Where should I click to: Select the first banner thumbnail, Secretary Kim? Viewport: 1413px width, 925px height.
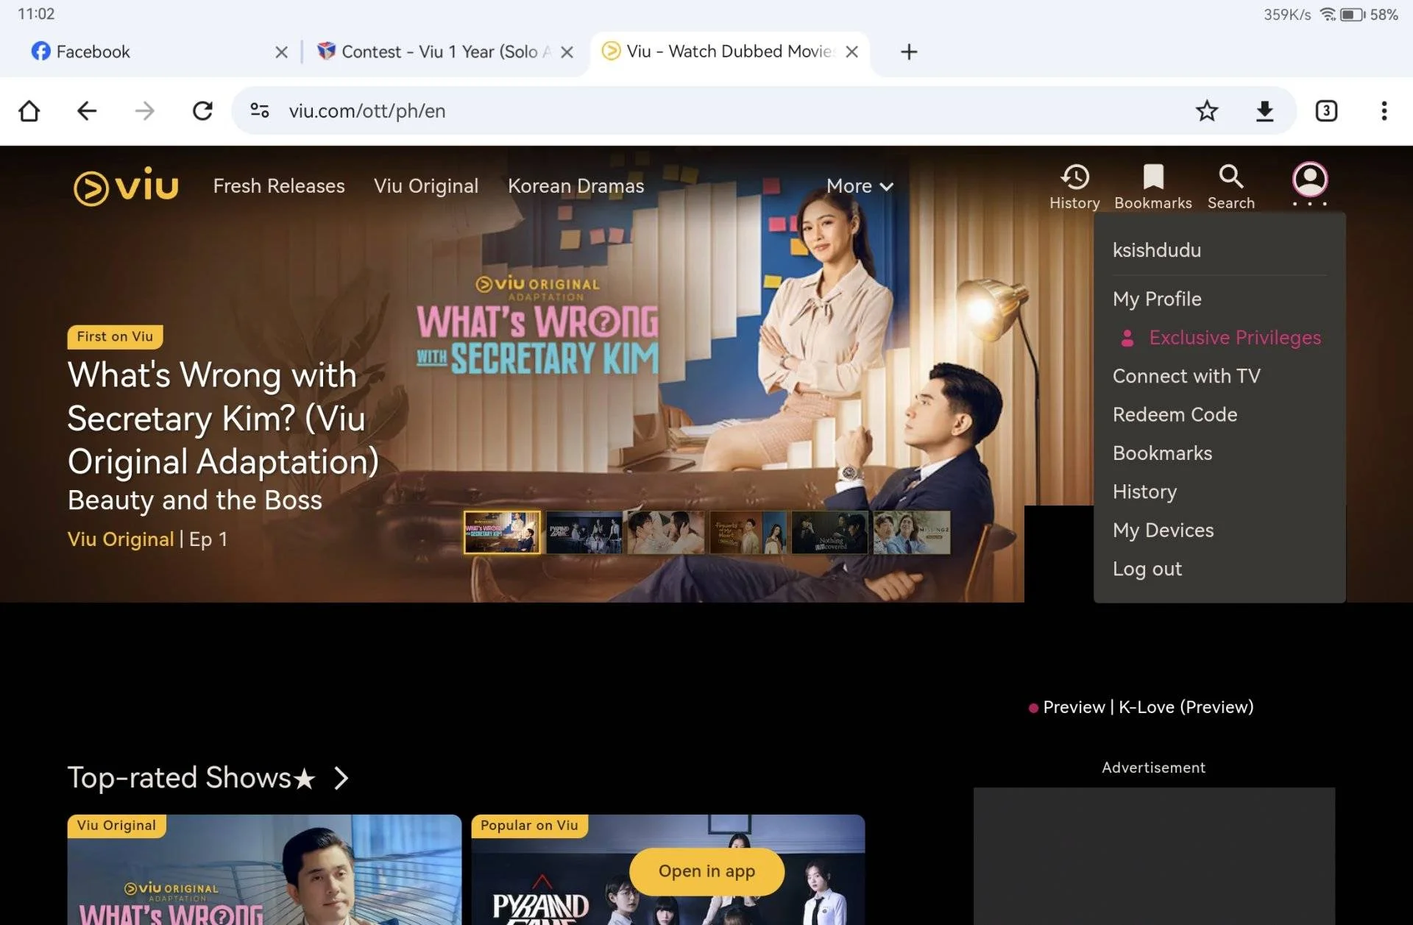(x=502, y=532)
